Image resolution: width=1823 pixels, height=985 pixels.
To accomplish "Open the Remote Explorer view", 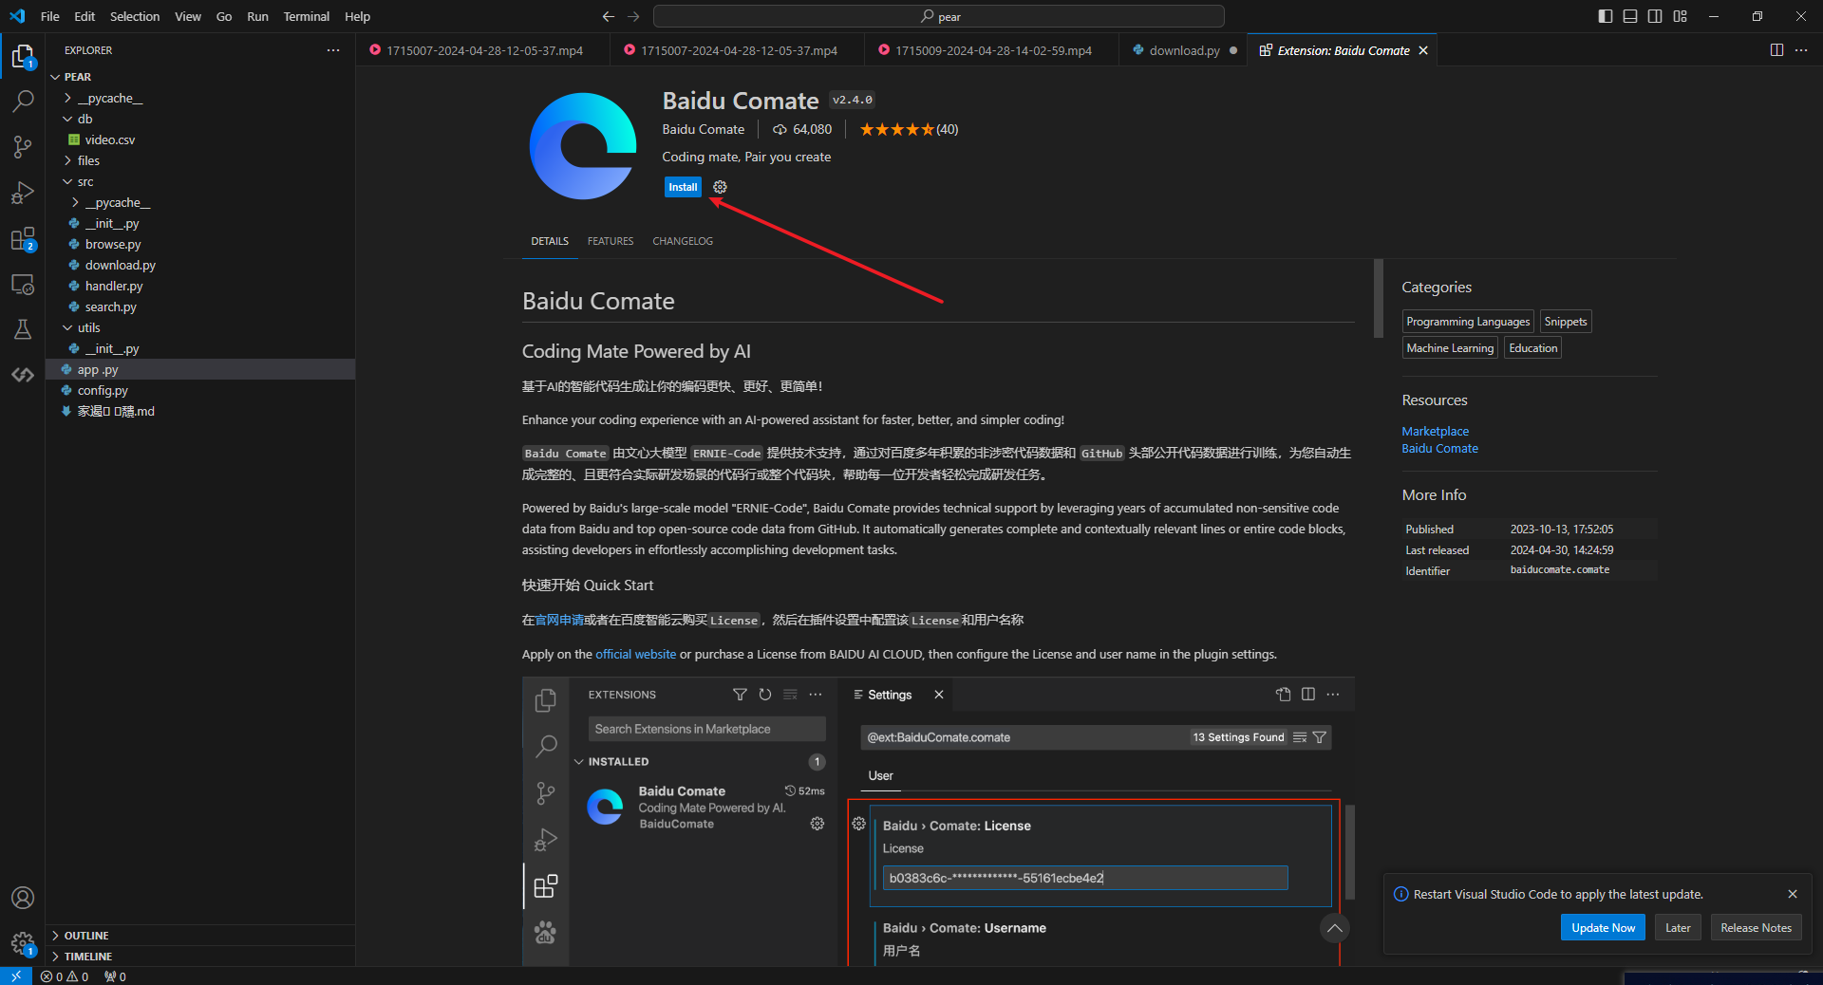I will click(x=23, y=284).
